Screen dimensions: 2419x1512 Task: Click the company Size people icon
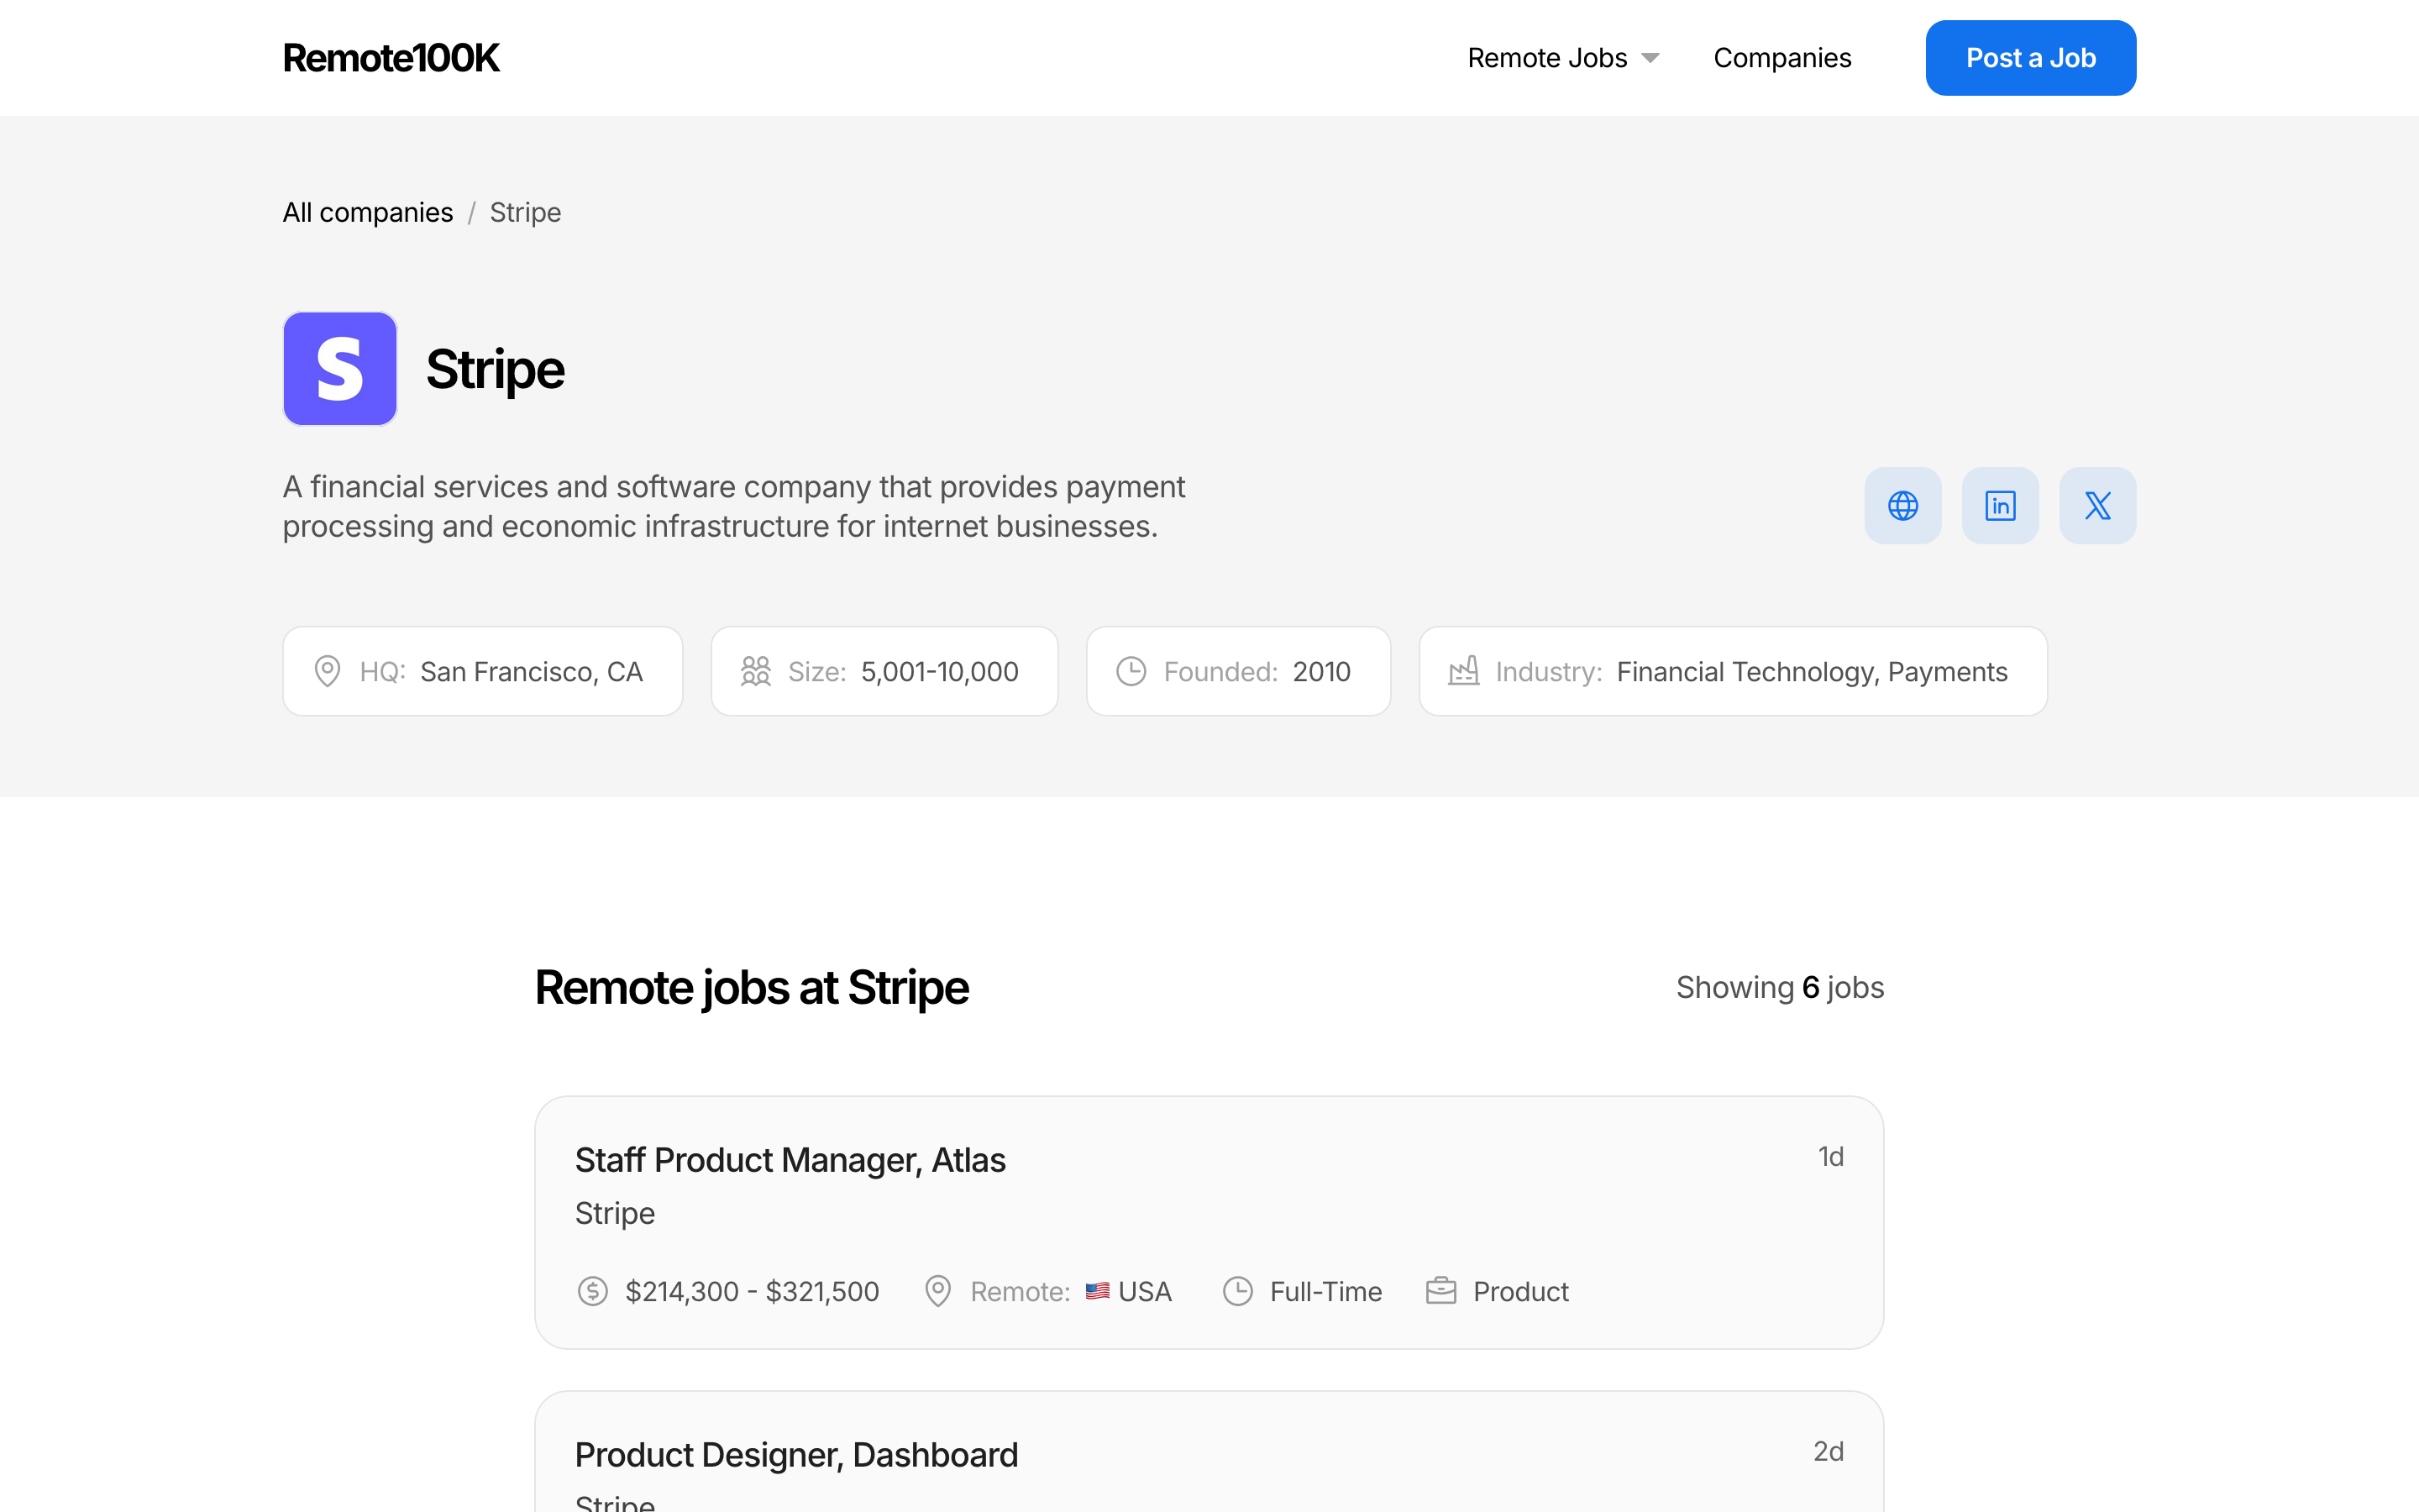click(x=756, y=671)
